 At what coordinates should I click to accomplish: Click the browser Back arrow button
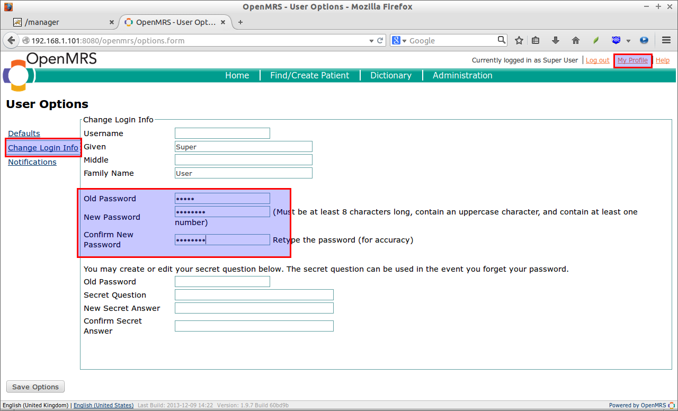(x=11, y=40)
